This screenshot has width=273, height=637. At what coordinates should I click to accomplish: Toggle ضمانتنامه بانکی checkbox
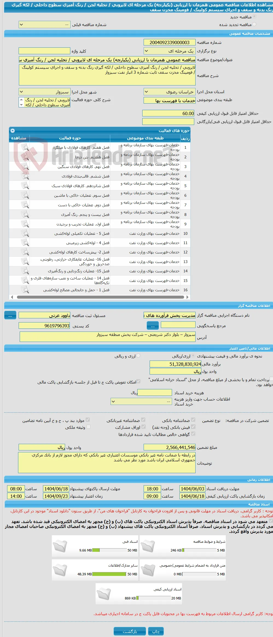pyautogui.click(x=193, y=420)
